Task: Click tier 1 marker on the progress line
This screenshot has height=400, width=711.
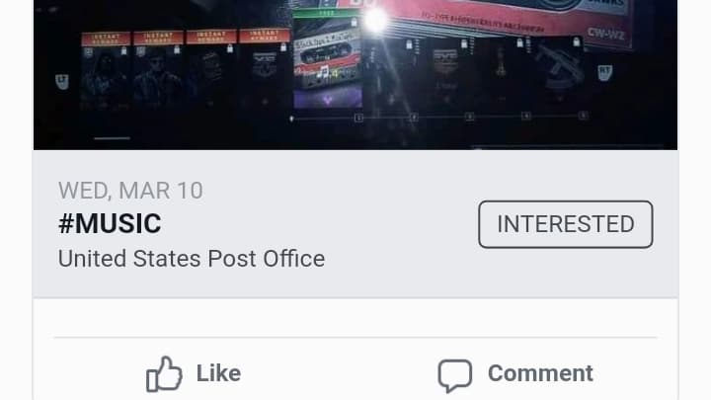Action: (358, 118)
